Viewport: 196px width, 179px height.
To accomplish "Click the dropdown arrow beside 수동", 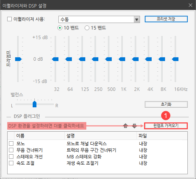I will (137, 20).
